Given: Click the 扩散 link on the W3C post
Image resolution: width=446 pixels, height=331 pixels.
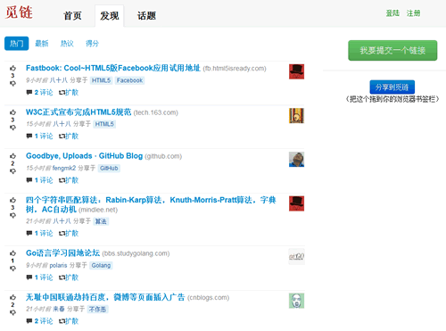Looking at the screenshot, I should 69,137.
